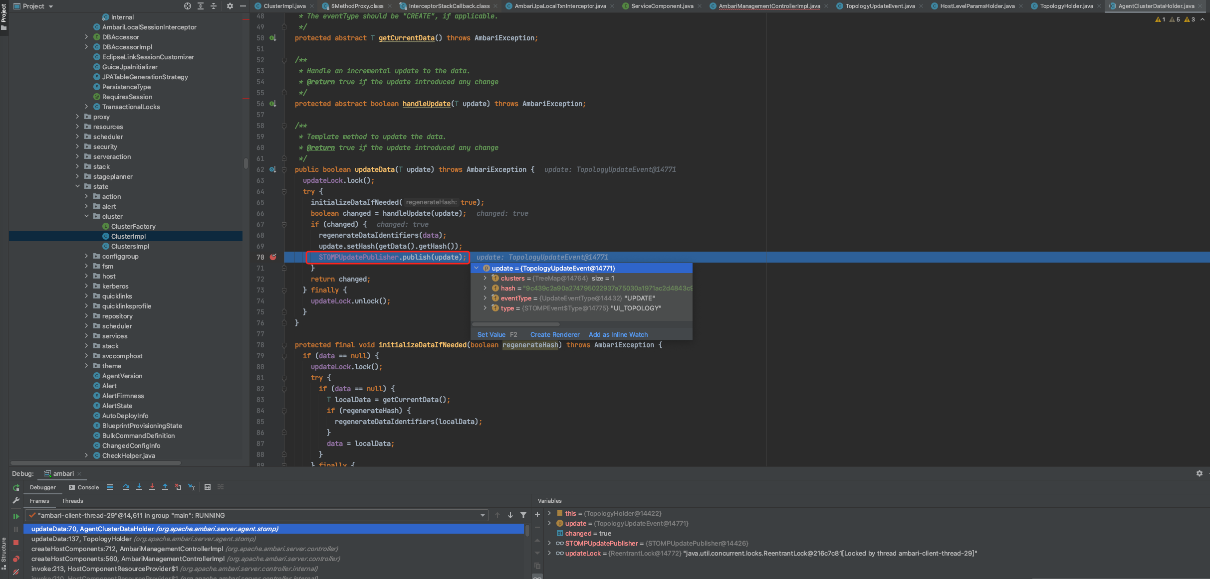Open the Console tab
Screen dimensions: 1210x579
click(84, 487)
